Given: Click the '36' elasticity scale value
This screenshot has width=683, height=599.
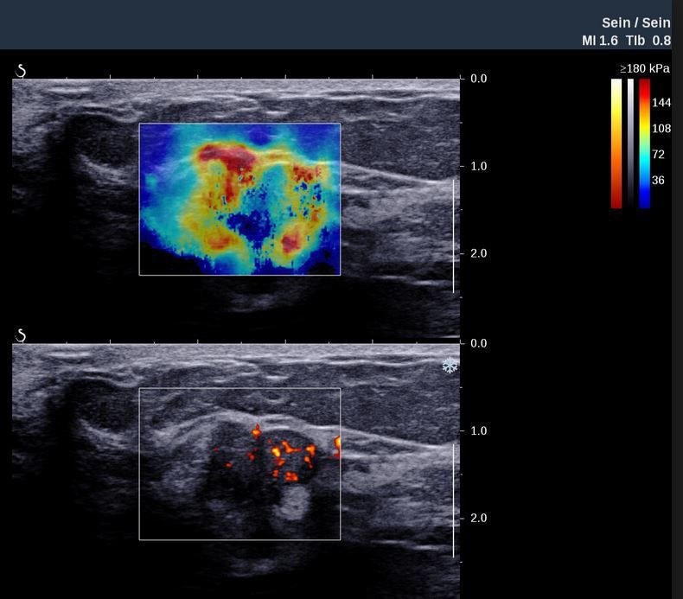Looking at the screenshot, I should click(658, 180).
